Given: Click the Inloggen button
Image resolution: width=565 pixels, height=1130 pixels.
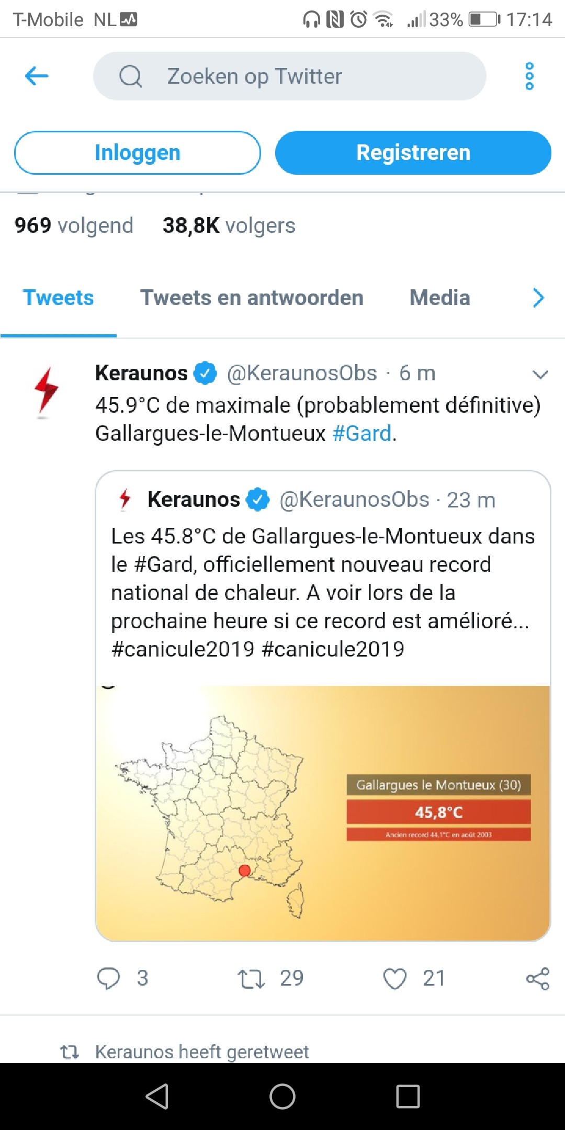Looking at the screenshot, I should pyautogui.click(x=137, y=153).
